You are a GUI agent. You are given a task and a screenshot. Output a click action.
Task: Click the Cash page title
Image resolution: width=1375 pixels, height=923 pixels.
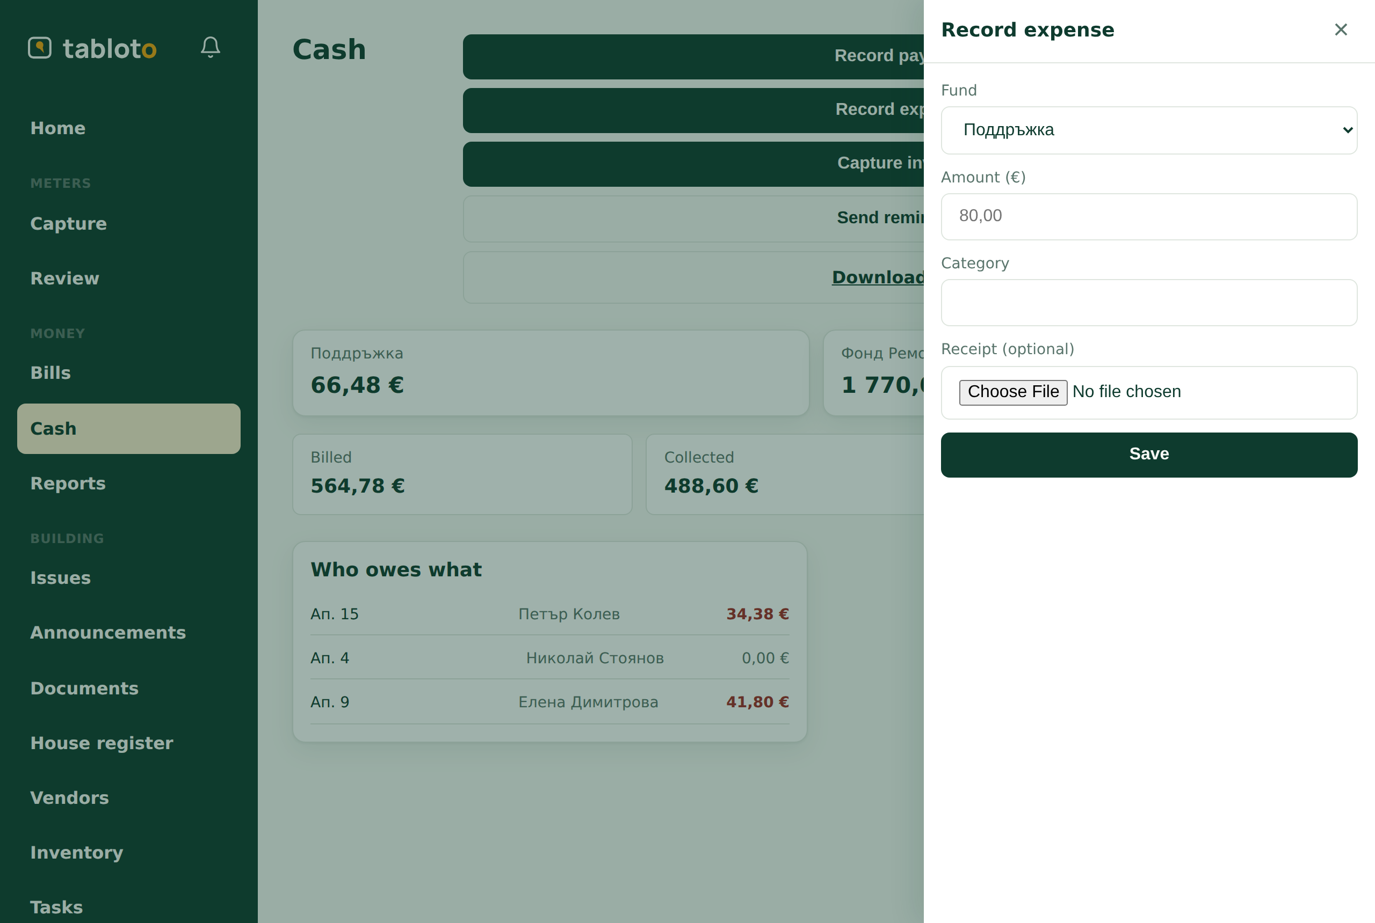[329, 49]
